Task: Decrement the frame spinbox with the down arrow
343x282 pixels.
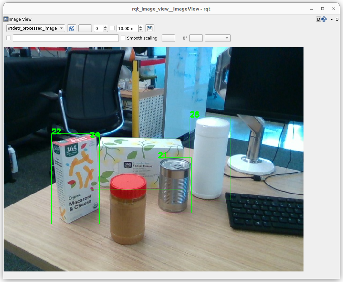Action: 106,30
